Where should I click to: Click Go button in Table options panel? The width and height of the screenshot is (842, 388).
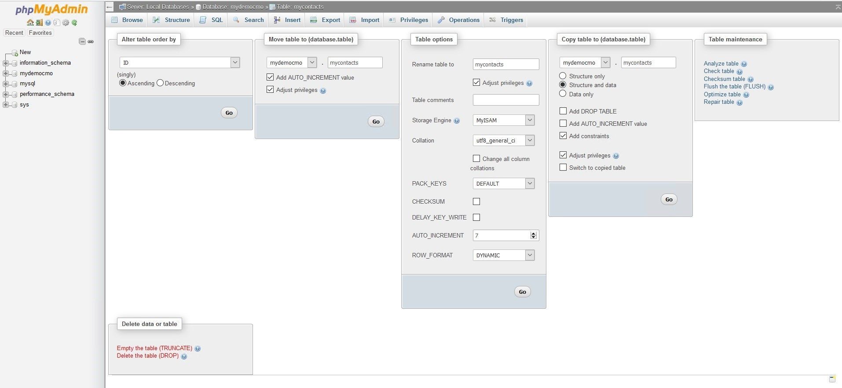pyautogui.click(x=522, y=292)
